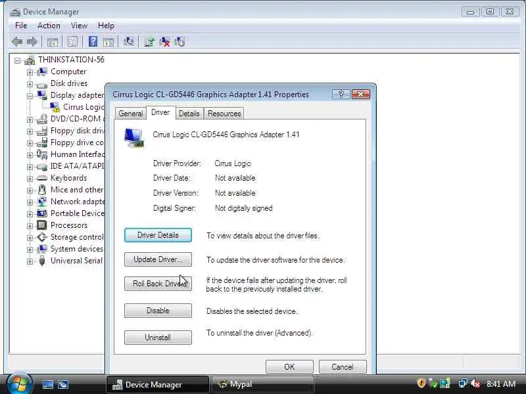Click the action pane toolbar icon
Screen dimensions: 526x394
coord(108,42)
